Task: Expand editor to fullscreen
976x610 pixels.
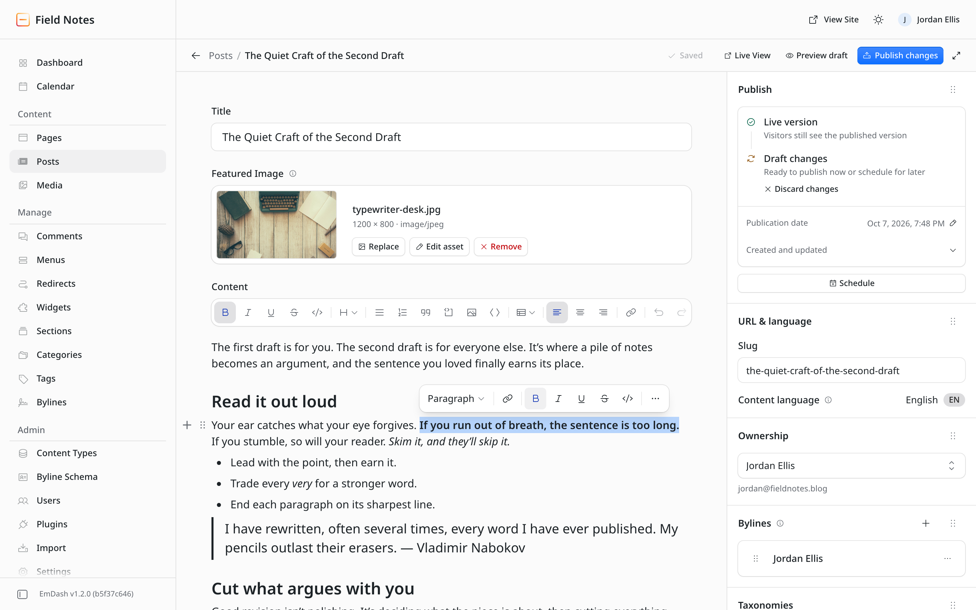Action: [x=956, y=56]
